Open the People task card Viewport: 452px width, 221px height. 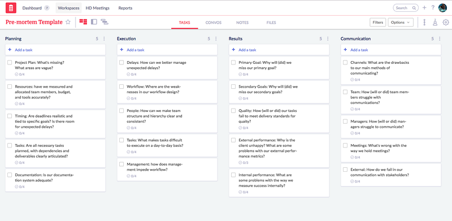pyautogui.click(x=167, y=119)
